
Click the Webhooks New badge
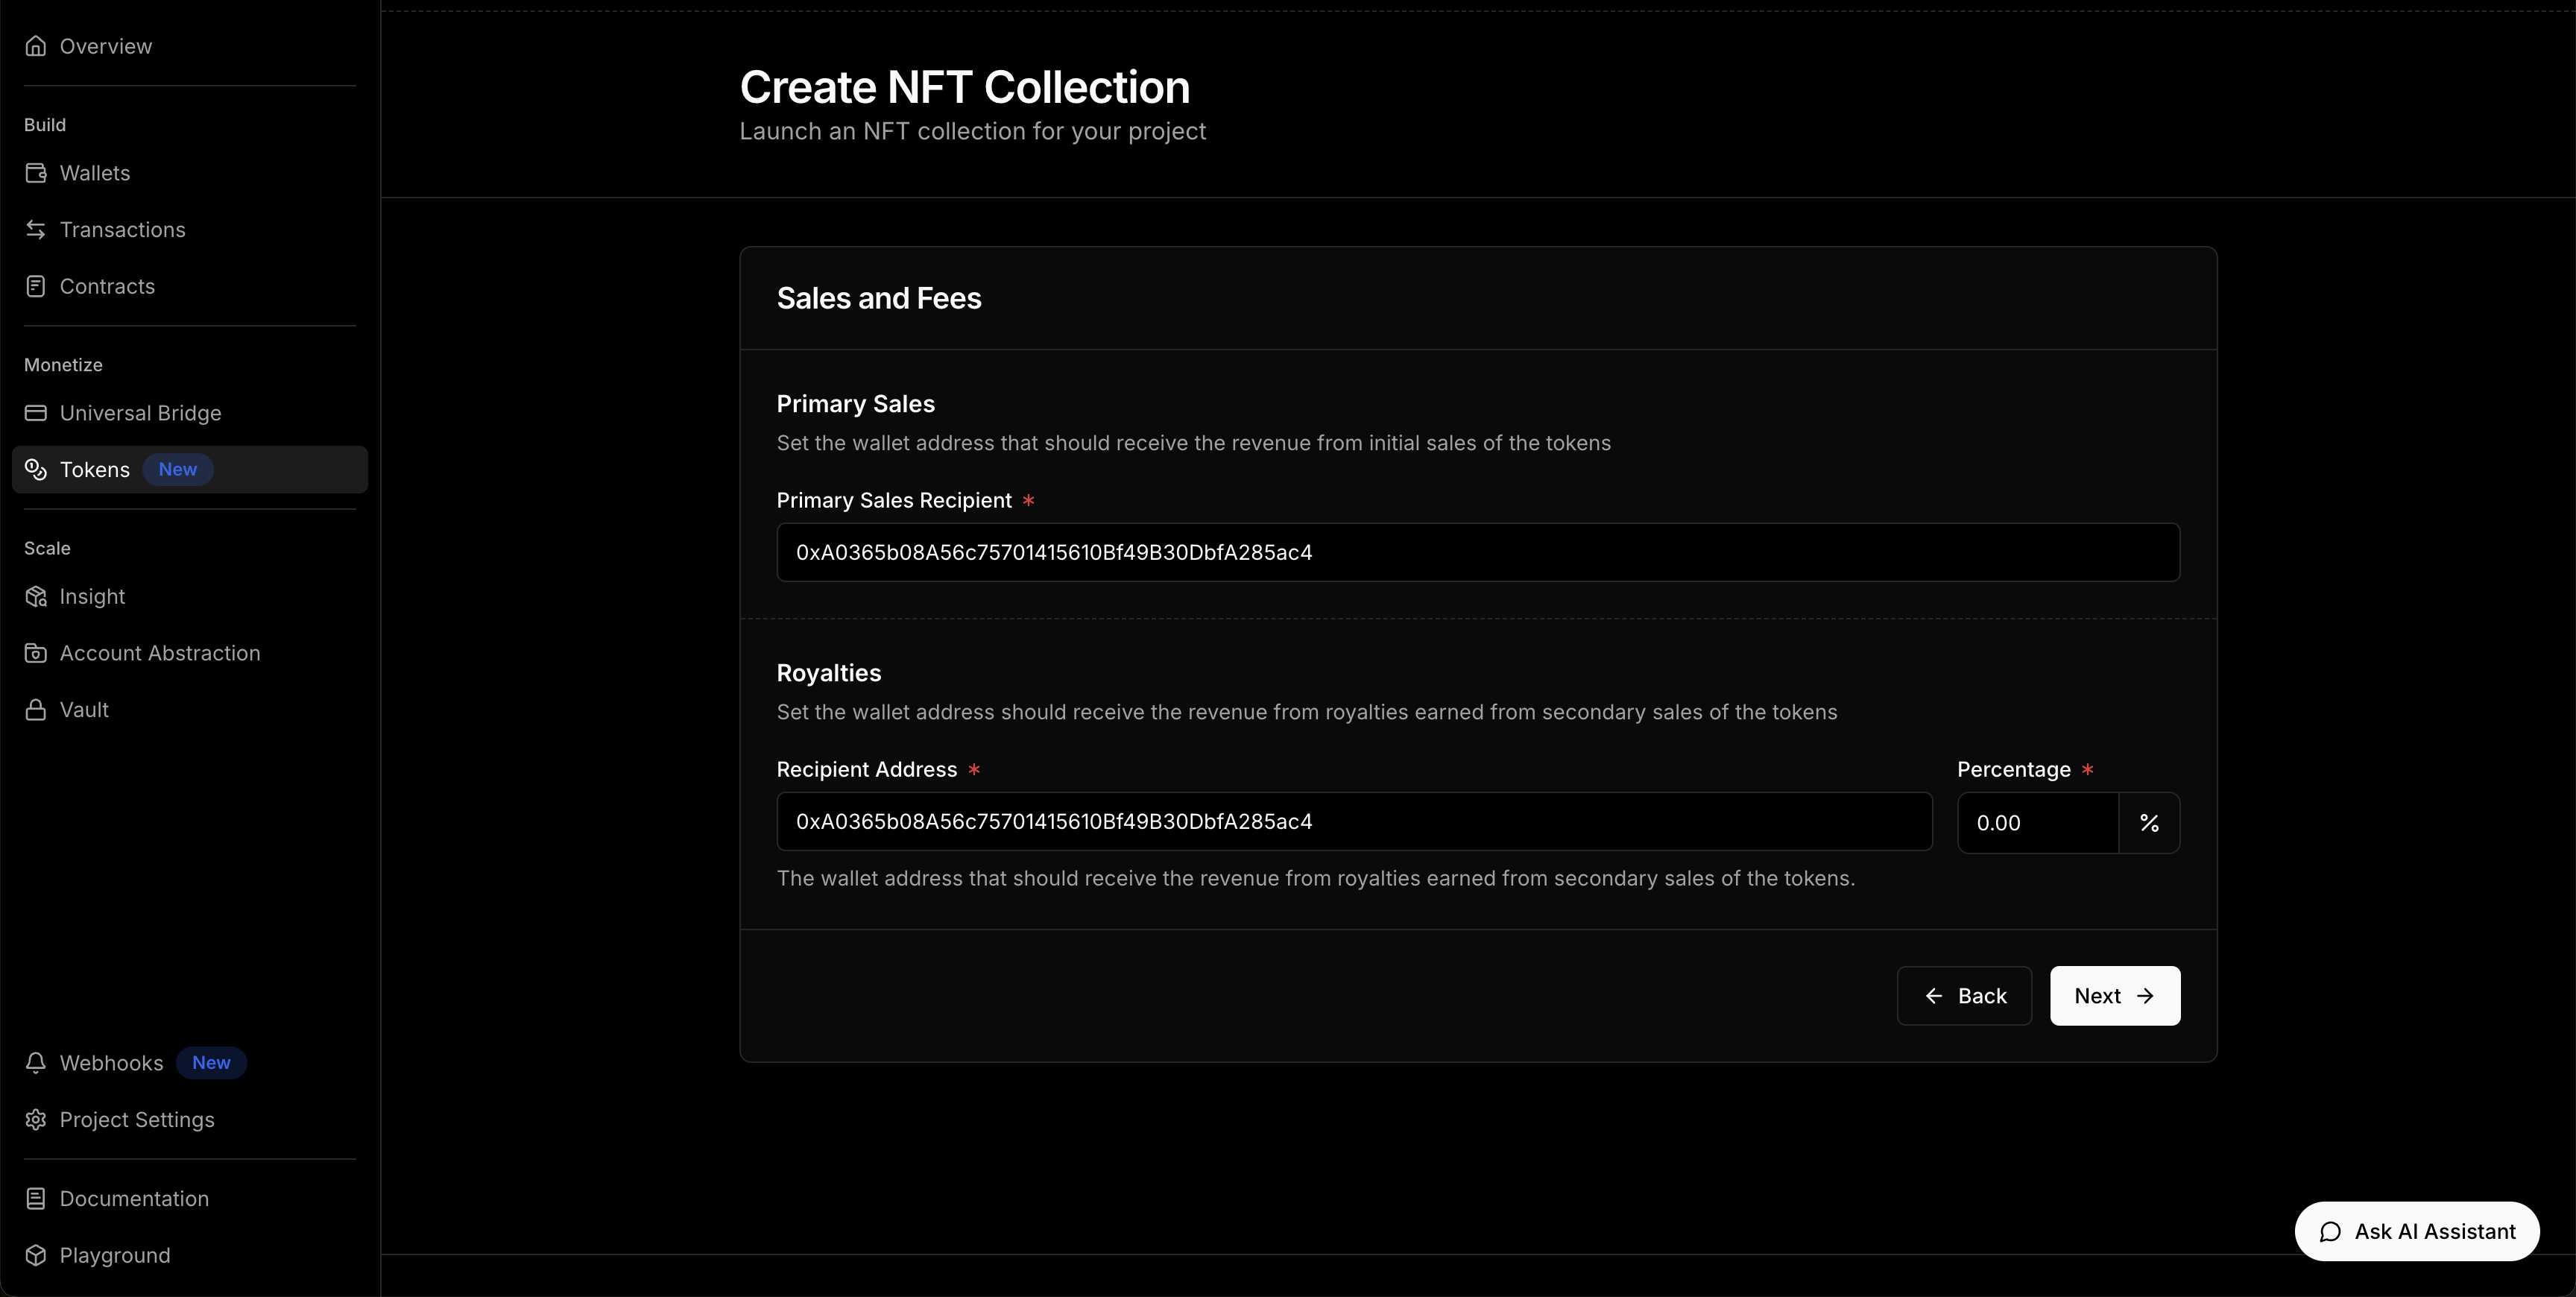pos(211,1063)
